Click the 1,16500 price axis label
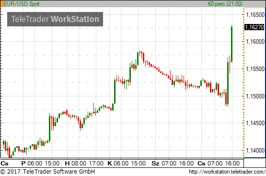 (255, 15)
